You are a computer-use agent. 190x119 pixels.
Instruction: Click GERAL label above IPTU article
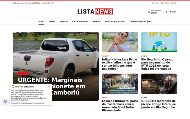pos(144,56)
